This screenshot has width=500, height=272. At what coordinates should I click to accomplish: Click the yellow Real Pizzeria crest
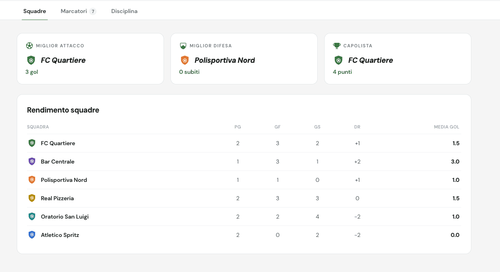pos(32,198)
